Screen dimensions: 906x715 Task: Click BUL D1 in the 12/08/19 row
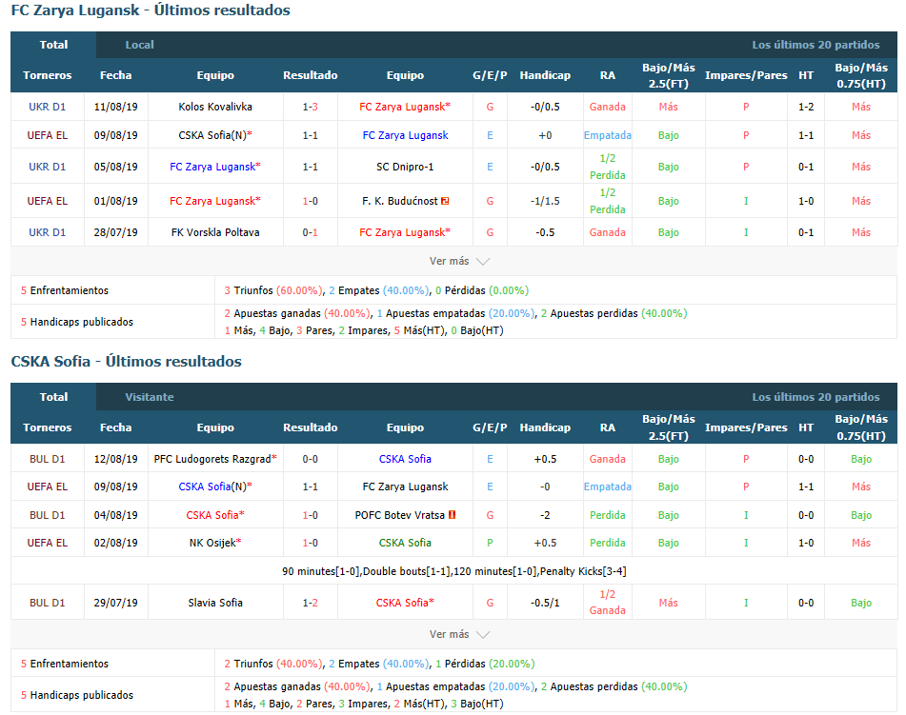click(48, 459)
